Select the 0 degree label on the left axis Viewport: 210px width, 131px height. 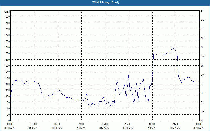(9, 121)
